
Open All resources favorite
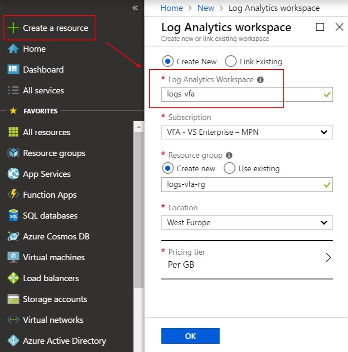point(46,132)
